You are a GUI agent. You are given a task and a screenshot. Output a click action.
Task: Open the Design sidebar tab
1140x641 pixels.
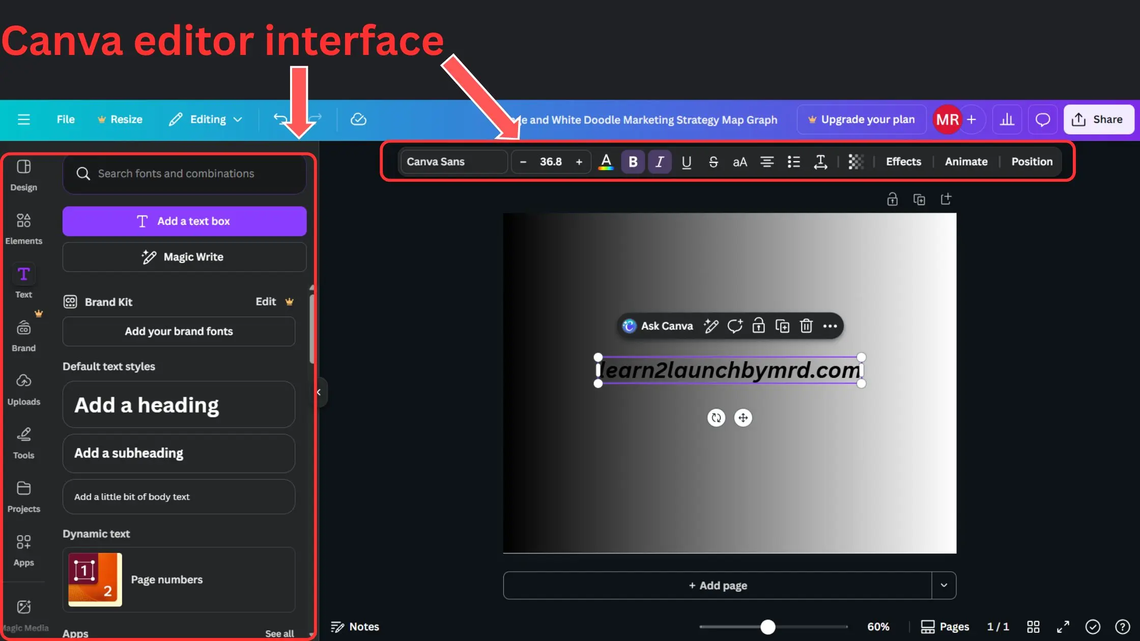tap(23, 176)
